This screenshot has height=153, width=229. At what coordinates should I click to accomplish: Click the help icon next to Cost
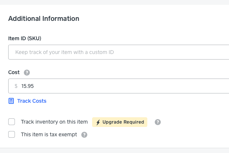point(26,73)
